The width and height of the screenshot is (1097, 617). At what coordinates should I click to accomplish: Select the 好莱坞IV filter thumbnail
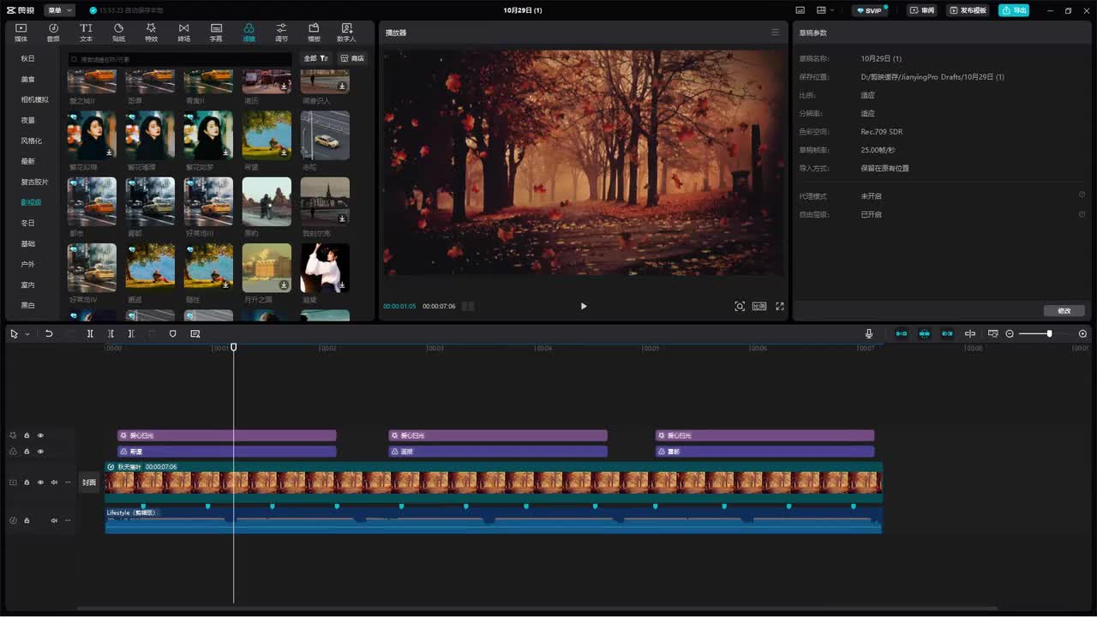[92, 268]
